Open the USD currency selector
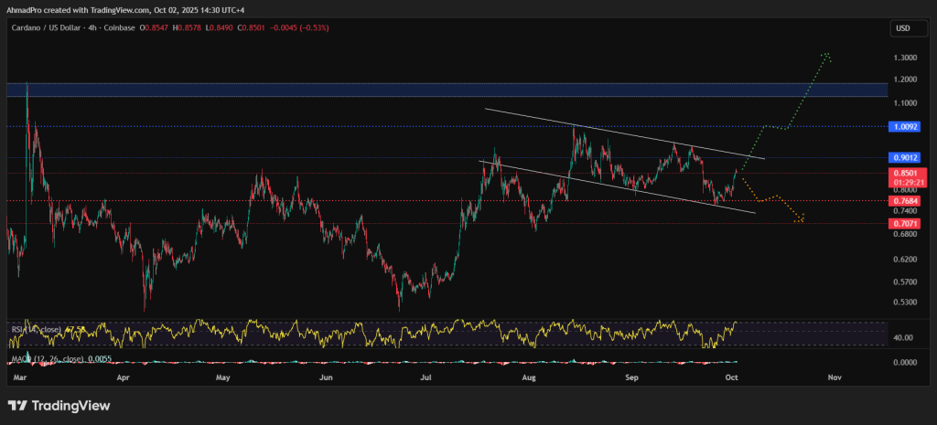 click(x=900, y=28)
